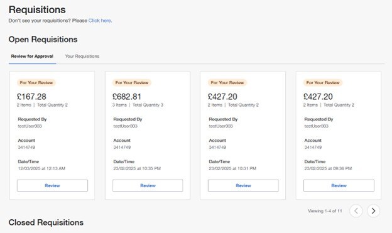Click For Your Review badge on £682.81 card
The image size is (392, 233).
[132, 82]
